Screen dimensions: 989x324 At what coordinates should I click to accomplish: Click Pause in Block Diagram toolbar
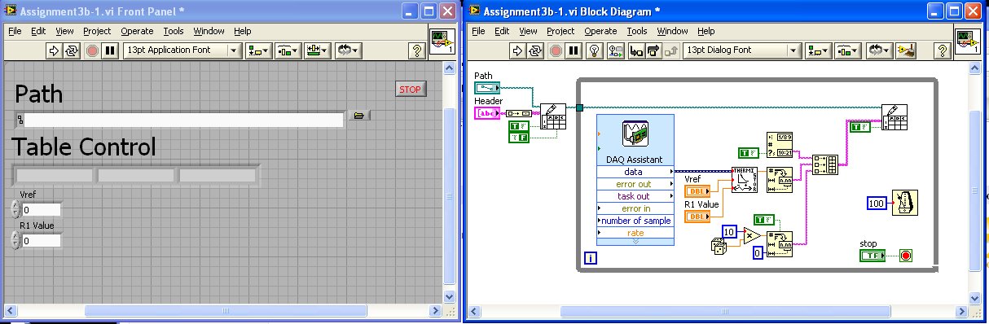(x=574, y=50)
